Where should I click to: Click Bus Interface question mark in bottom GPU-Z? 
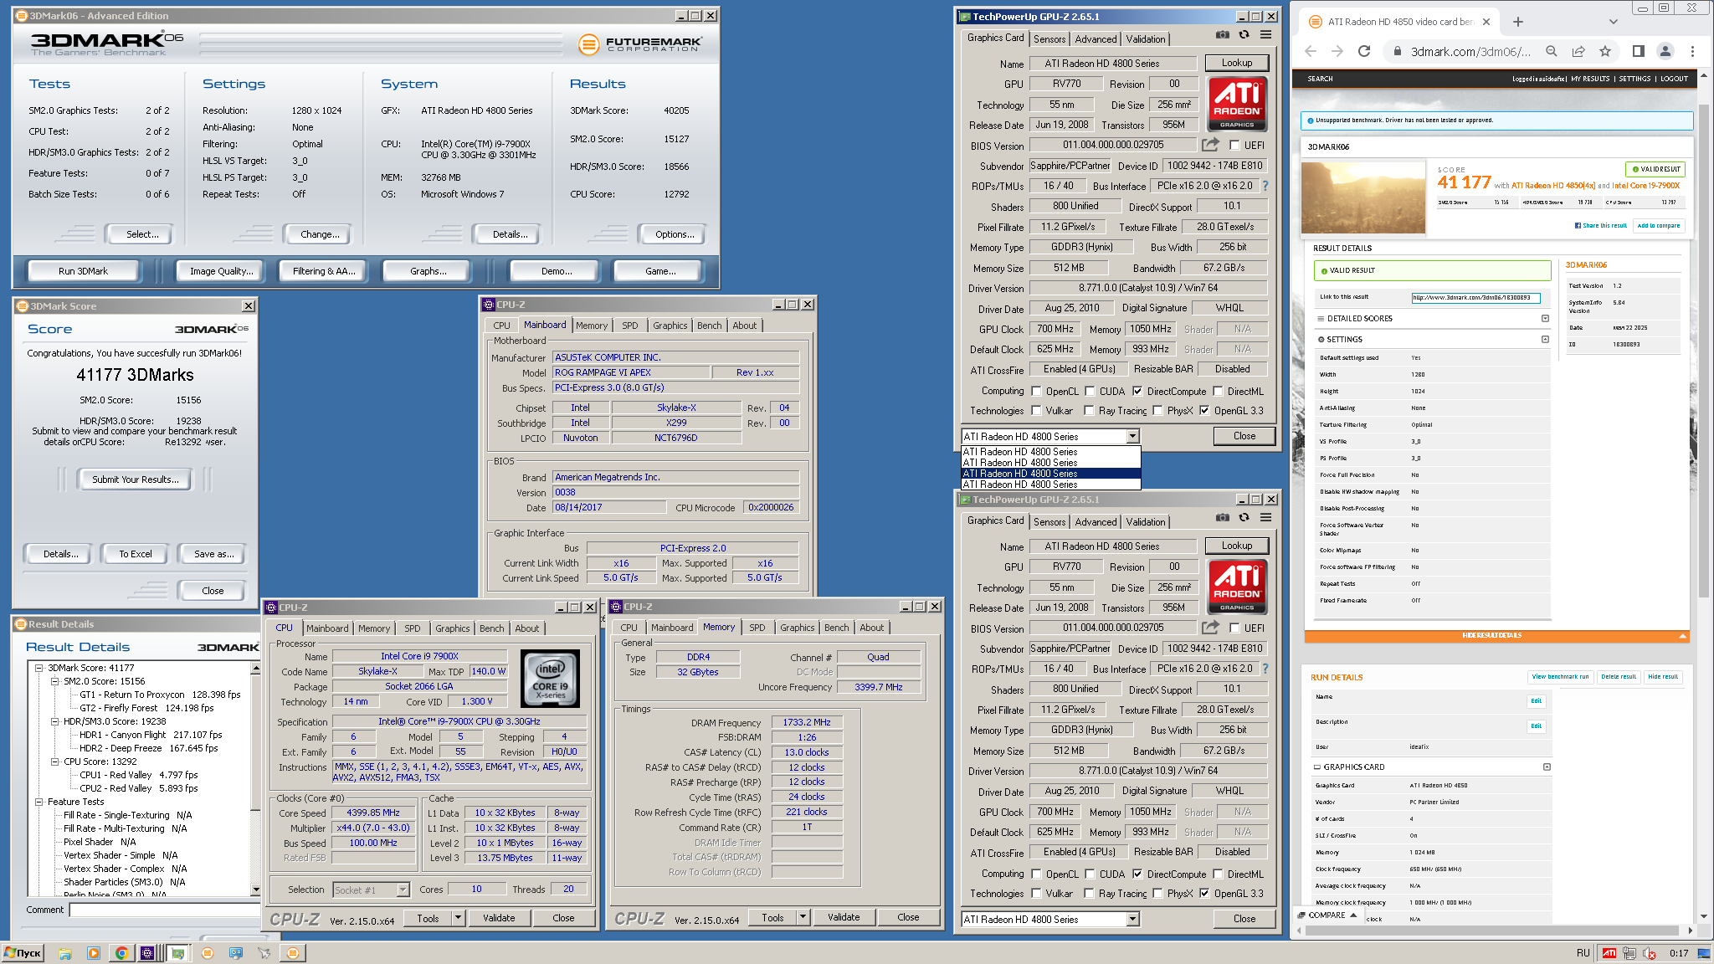(x=1265, y=669)
